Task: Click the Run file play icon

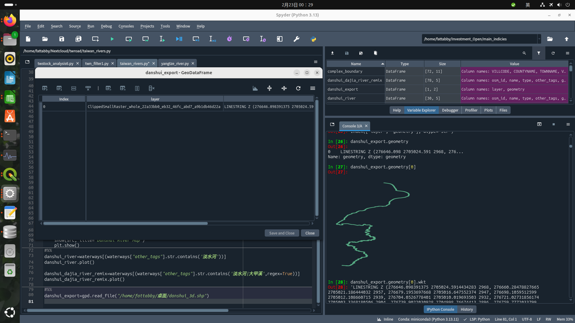Action: tap(112, 39)
